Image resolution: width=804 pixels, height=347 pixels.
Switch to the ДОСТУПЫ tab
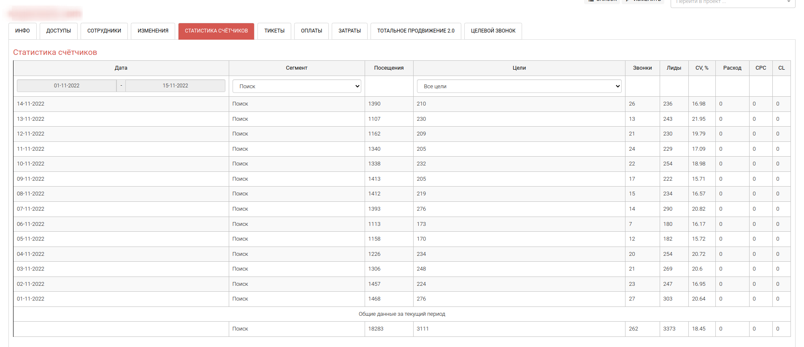58,31
